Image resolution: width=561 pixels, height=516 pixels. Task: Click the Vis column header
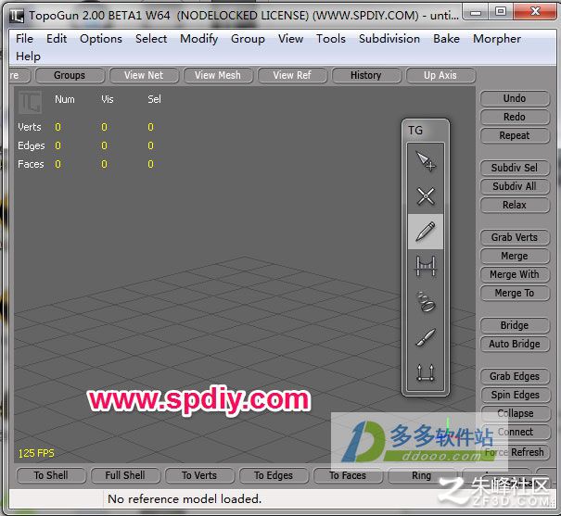107,99
